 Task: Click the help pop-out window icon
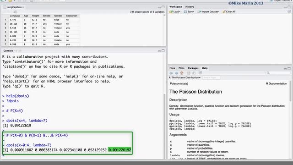194,73
